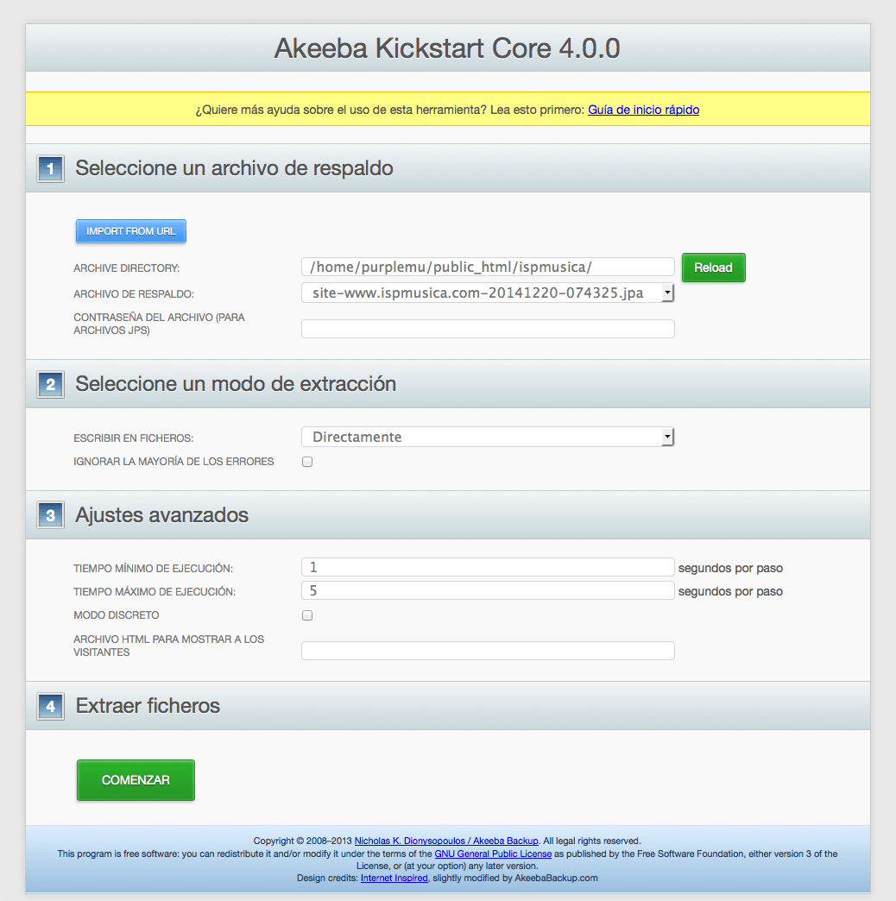The image size is (896, 901).
Task: Click the Extraer ficheros heading
Action: (x=148, y=706)
